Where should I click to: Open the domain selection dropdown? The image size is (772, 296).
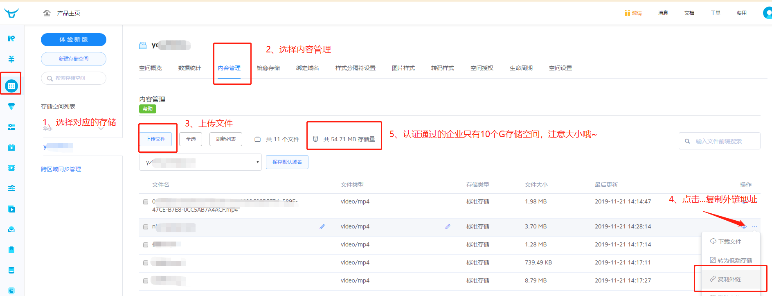point(200,162)
